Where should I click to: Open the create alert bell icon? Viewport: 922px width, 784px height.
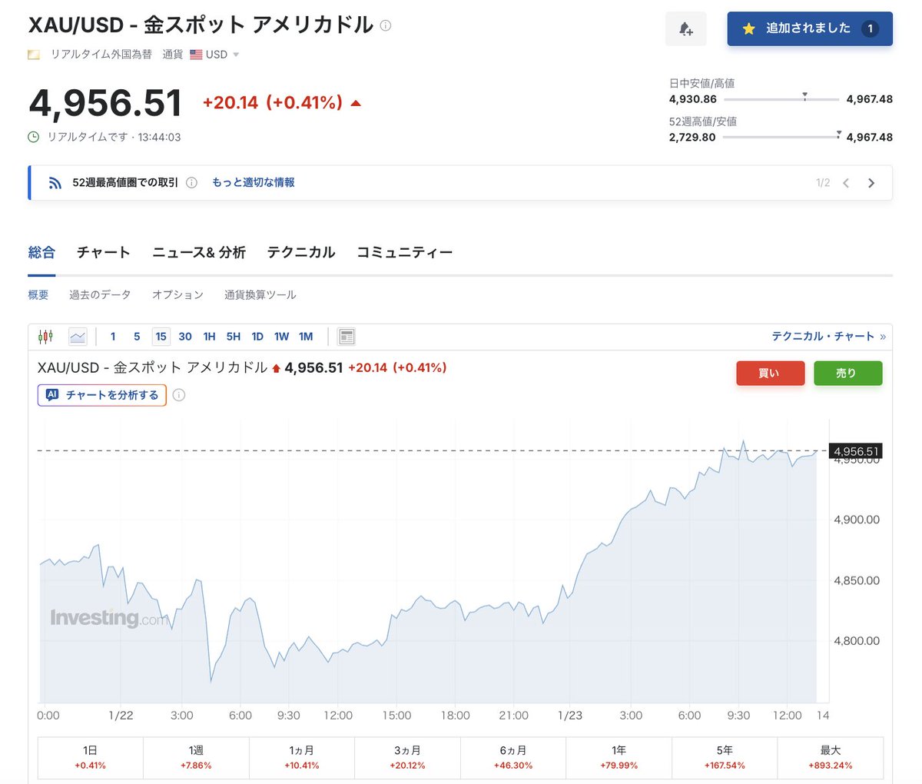(685, 28)
